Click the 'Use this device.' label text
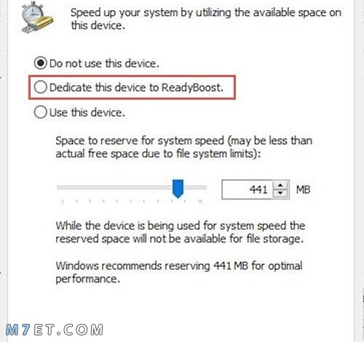This screenshot has height=342, width=364. point(87,113)
